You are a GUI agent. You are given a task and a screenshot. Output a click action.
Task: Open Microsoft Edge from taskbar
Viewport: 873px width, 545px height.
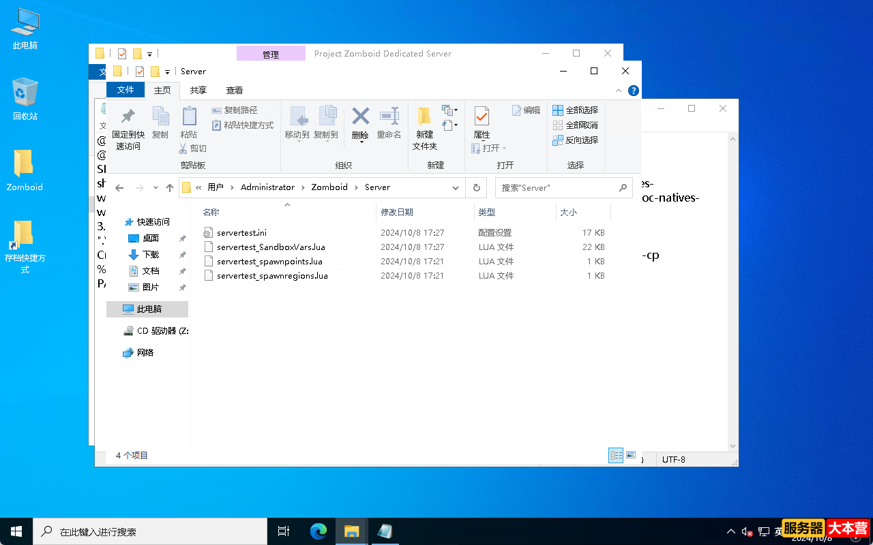pyautogui.click(x=319, y=531)
